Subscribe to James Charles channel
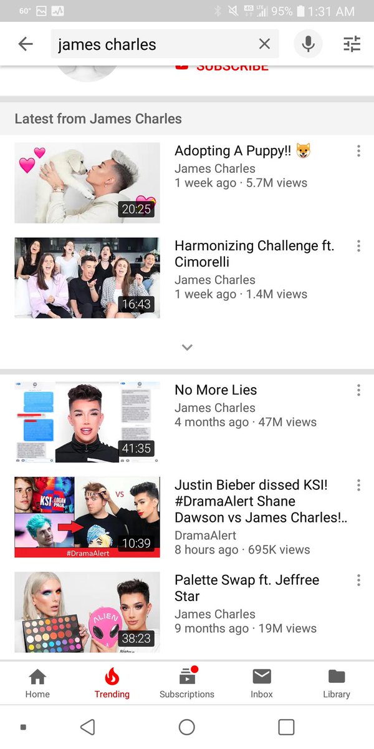374x749 pixels. click(222, 66)
